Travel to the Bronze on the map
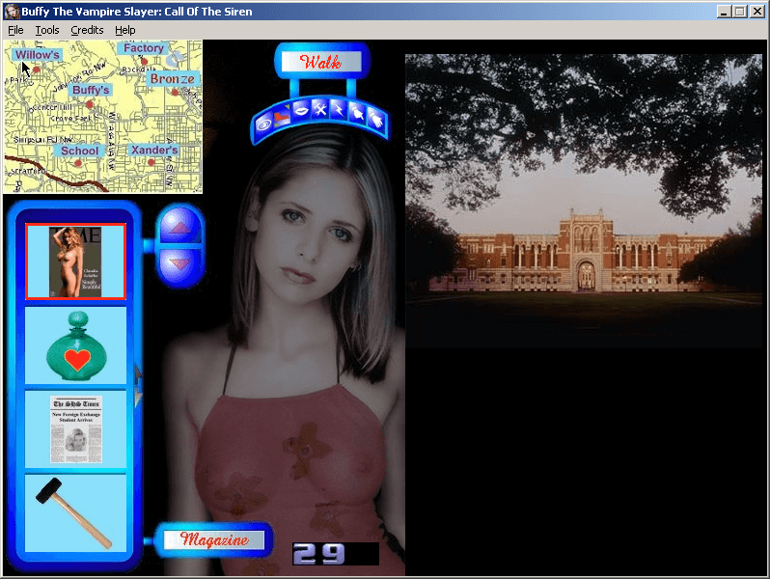 172,78
